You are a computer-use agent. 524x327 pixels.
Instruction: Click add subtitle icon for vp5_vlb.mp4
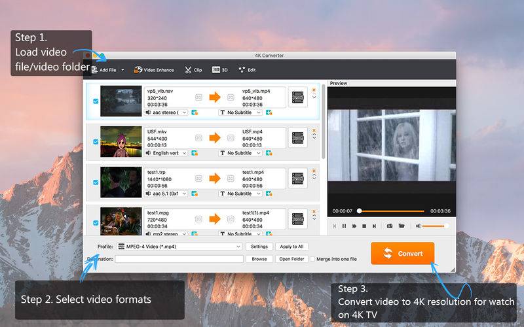pos(269,112)
